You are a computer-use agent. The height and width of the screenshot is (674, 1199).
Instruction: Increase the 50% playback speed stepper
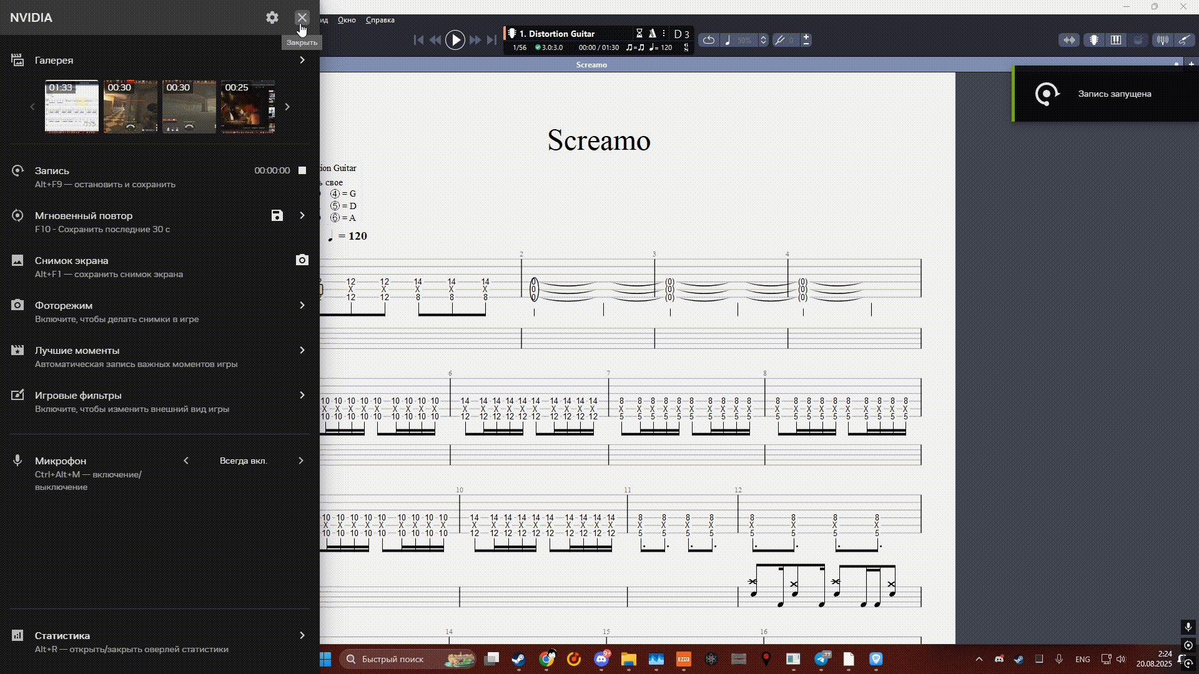(763, 36)
